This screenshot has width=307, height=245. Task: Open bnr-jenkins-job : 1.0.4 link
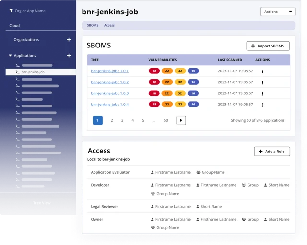pos(110,105)
